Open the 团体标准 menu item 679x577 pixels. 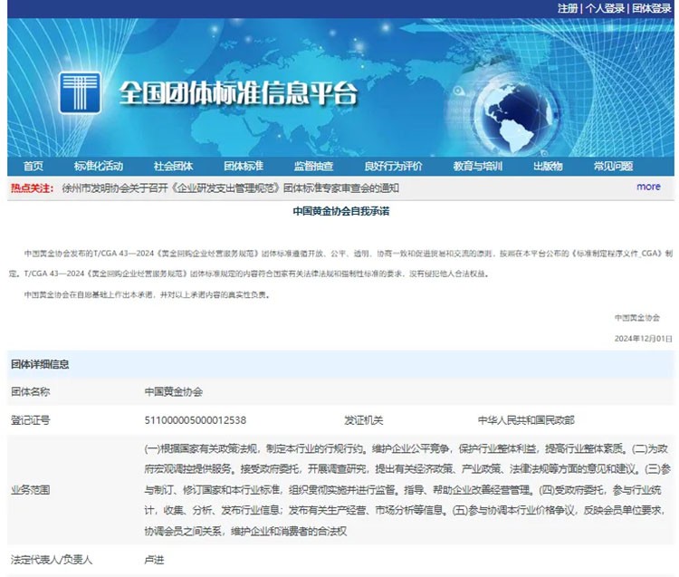[x=244, y=166]
